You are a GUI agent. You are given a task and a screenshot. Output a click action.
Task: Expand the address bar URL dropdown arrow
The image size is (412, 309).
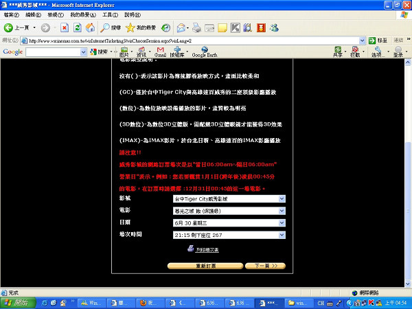tap(362, 41)
